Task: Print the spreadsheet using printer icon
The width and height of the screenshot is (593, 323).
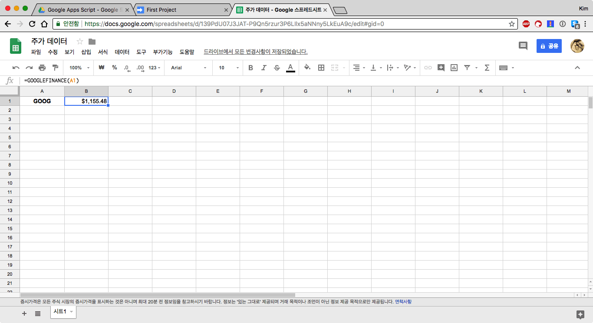Action: (42, 68)
